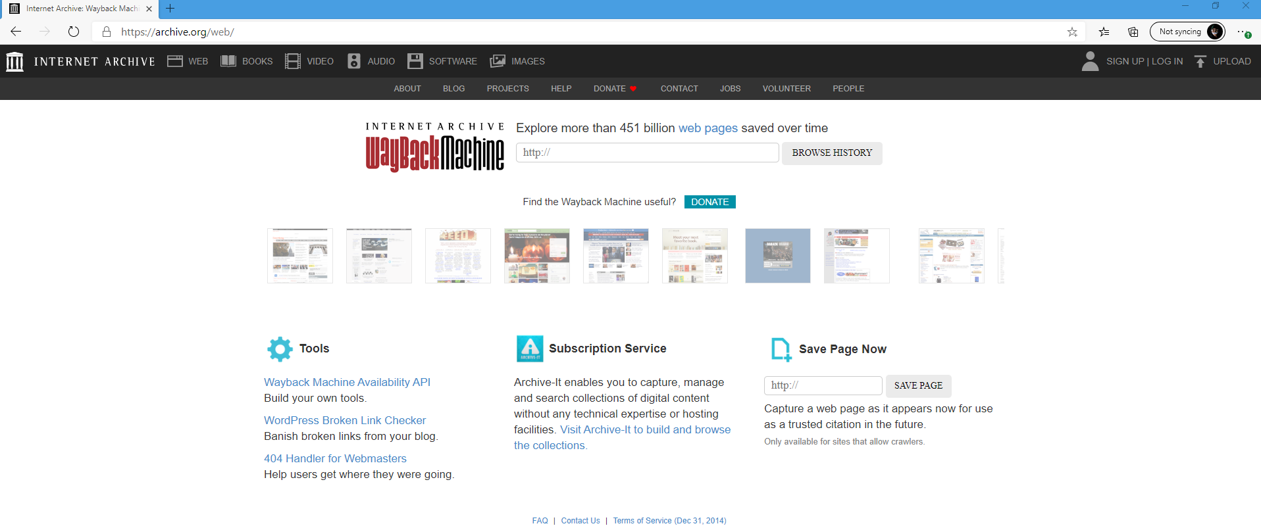1261x530 pixels.
Task: Click the BROWSE HISTORY button
Action: [x=832, y=153]
